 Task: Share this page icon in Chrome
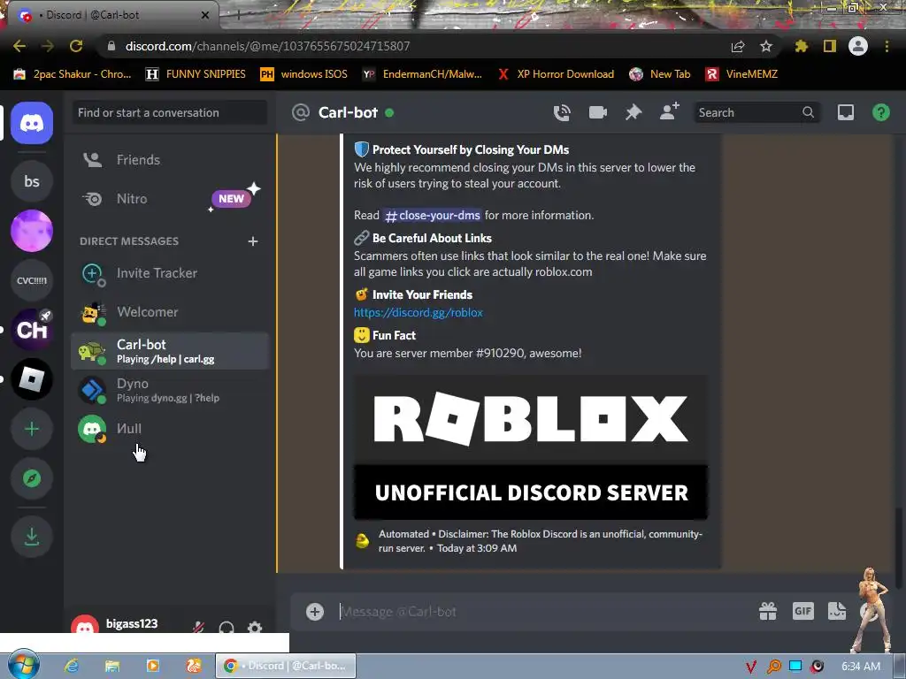tap(738, 46)
